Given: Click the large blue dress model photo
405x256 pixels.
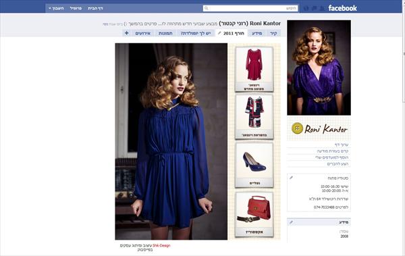Looking at the screenshot, I should (171, 141).
